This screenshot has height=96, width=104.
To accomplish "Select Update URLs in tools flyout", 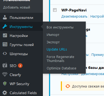I will pos(57,49).
